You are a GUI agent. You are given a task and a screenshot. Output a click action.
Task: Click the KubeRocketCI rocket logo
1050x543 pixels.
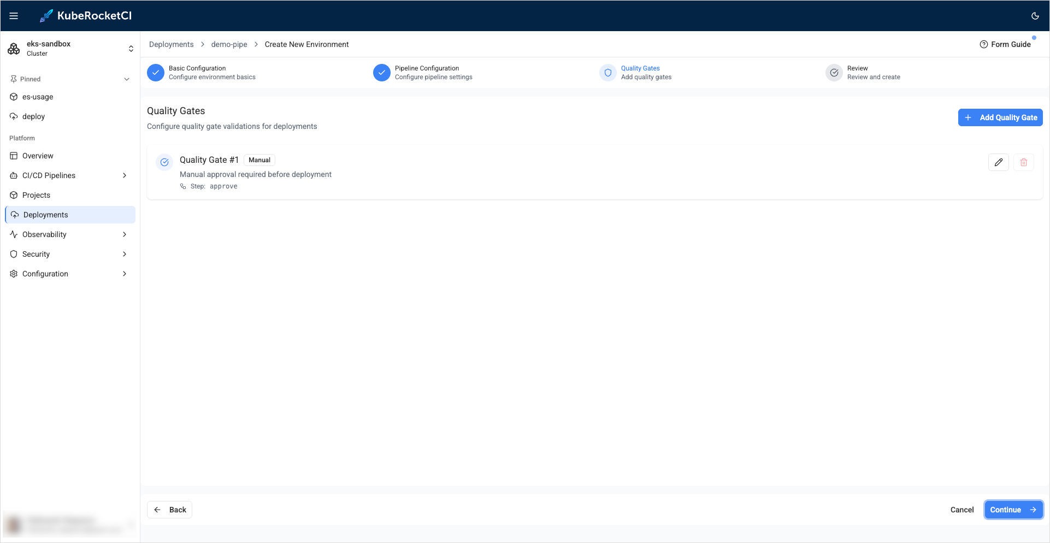pyautogui.click(x=46, y=16)
